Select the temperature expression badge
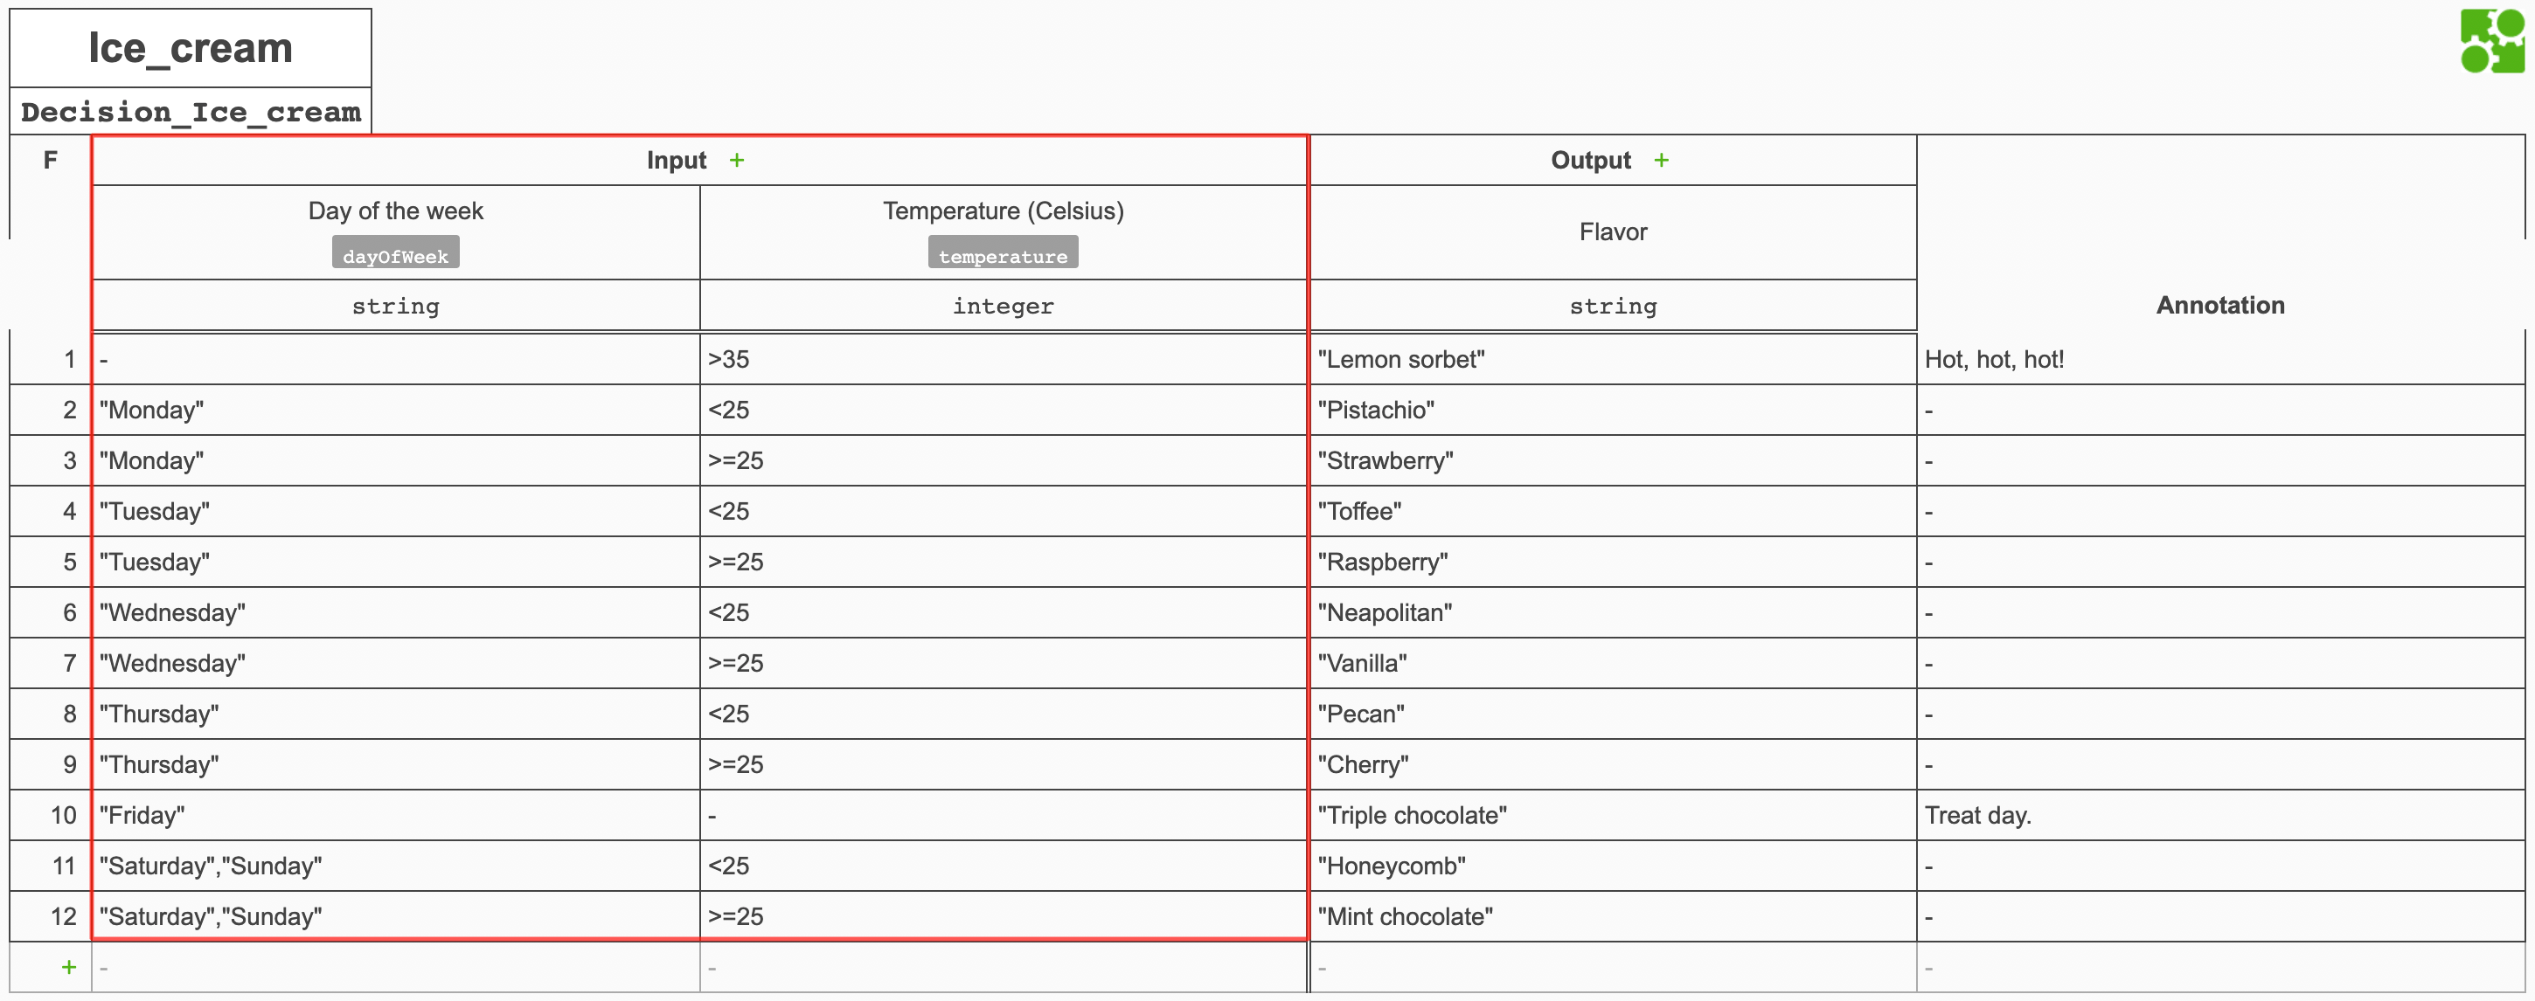The height and width of the screenshot is (1001, 2535). click(x=1002, y=255)
